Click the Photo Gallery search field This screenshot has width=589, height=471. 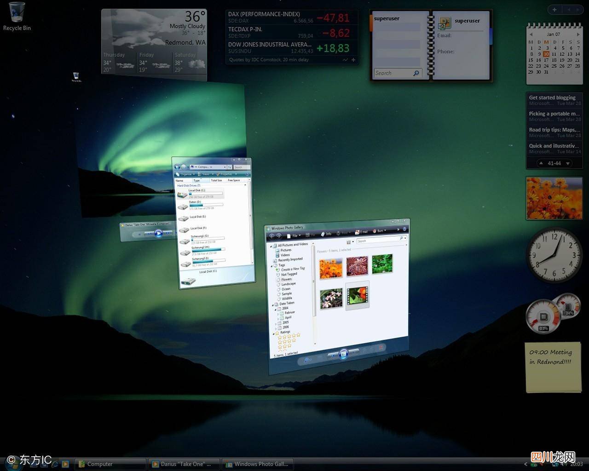[x=381, y=240]
